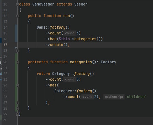Click 'Category::factory()' on line 22
The width and height of the screenshot is (153, 125).
coord(73,74)
